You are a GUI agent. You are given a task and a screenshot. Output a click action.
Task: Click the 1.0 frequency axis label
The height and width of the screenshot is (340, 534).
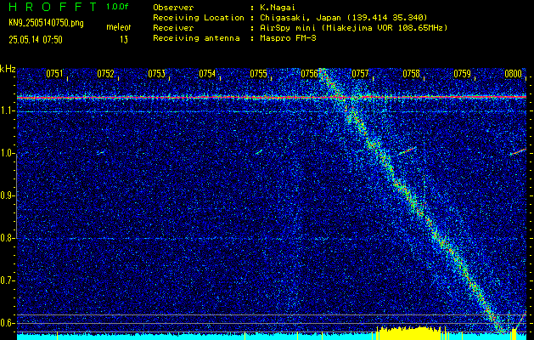(x=6, y=153)
